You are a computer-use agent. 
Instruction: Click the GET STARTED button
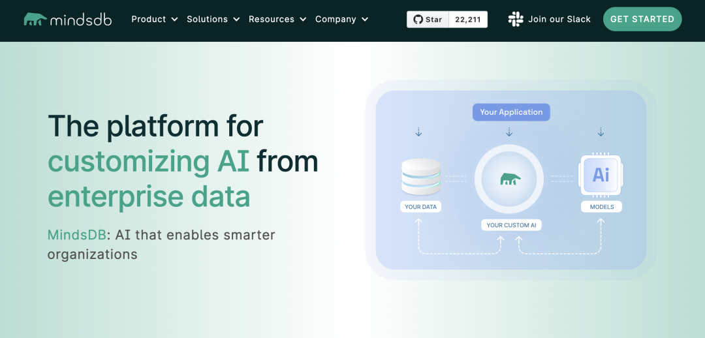point(642,20)
